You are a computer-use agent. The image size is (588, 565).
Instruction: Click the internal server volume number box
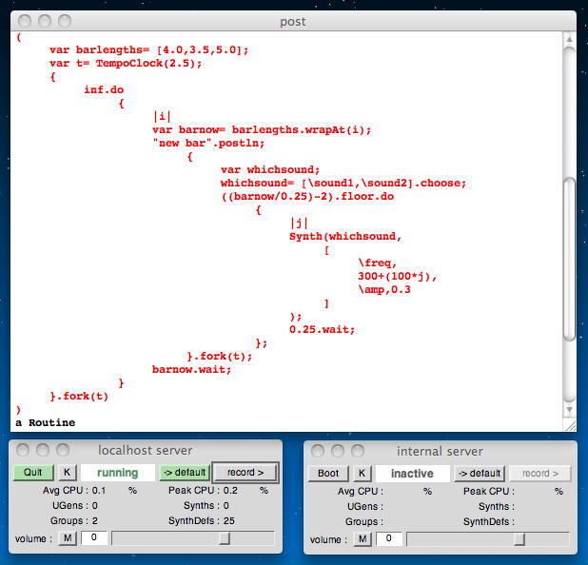point(388,538)
